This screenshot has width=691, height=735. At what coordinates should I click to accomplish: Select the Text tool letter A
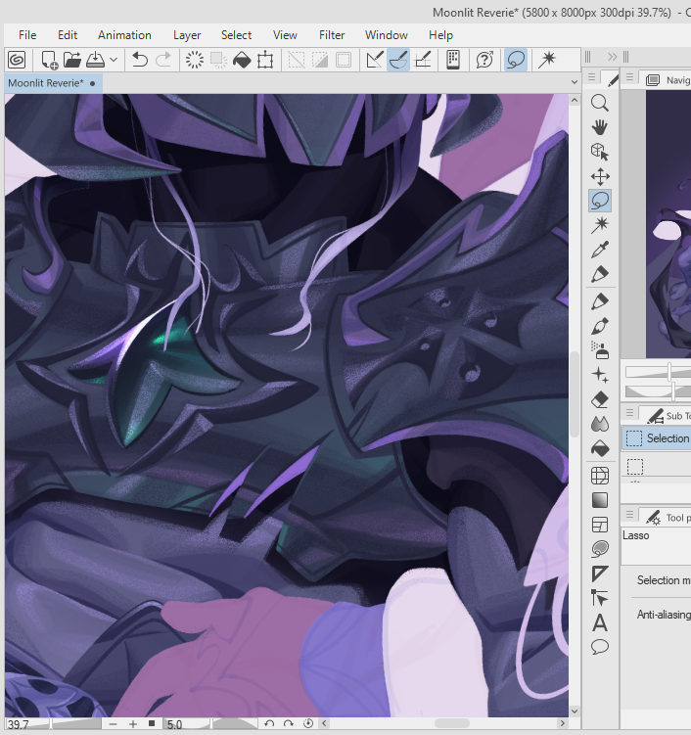tap(600, 623)
